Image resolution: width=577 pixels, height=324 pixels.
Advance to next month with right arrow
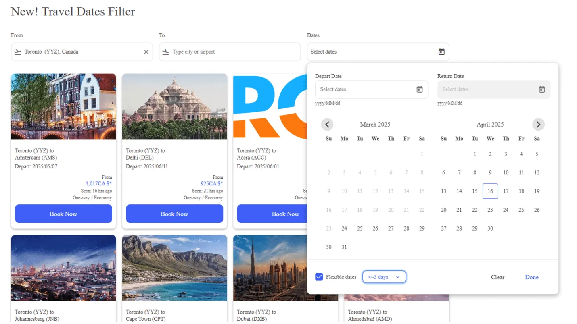click(x=538, y=125)
